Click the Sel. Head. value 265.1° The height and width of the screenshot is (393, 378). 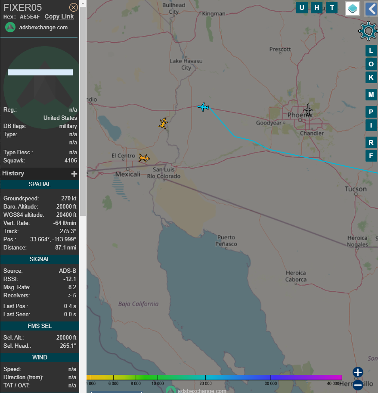[x=68, y=346]
